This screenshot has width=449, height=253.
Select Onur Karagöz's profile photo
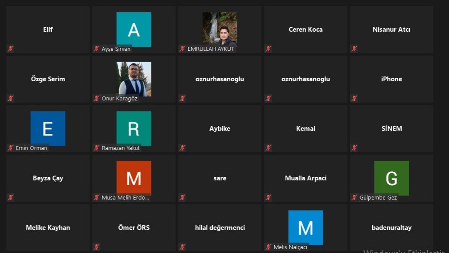tap(134, 79)
